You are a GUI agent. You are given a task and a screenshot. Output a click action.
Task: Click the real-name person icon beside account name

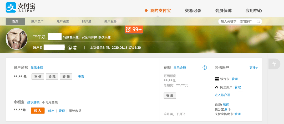(69, 48)
